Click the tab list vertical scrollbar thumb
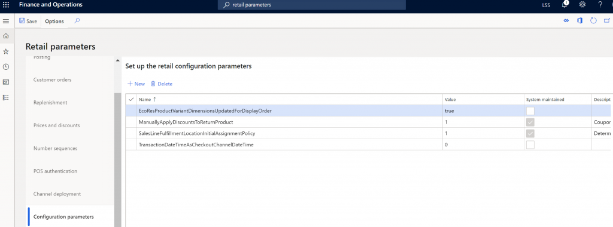613x227 pixels. [x=118, y=160]
